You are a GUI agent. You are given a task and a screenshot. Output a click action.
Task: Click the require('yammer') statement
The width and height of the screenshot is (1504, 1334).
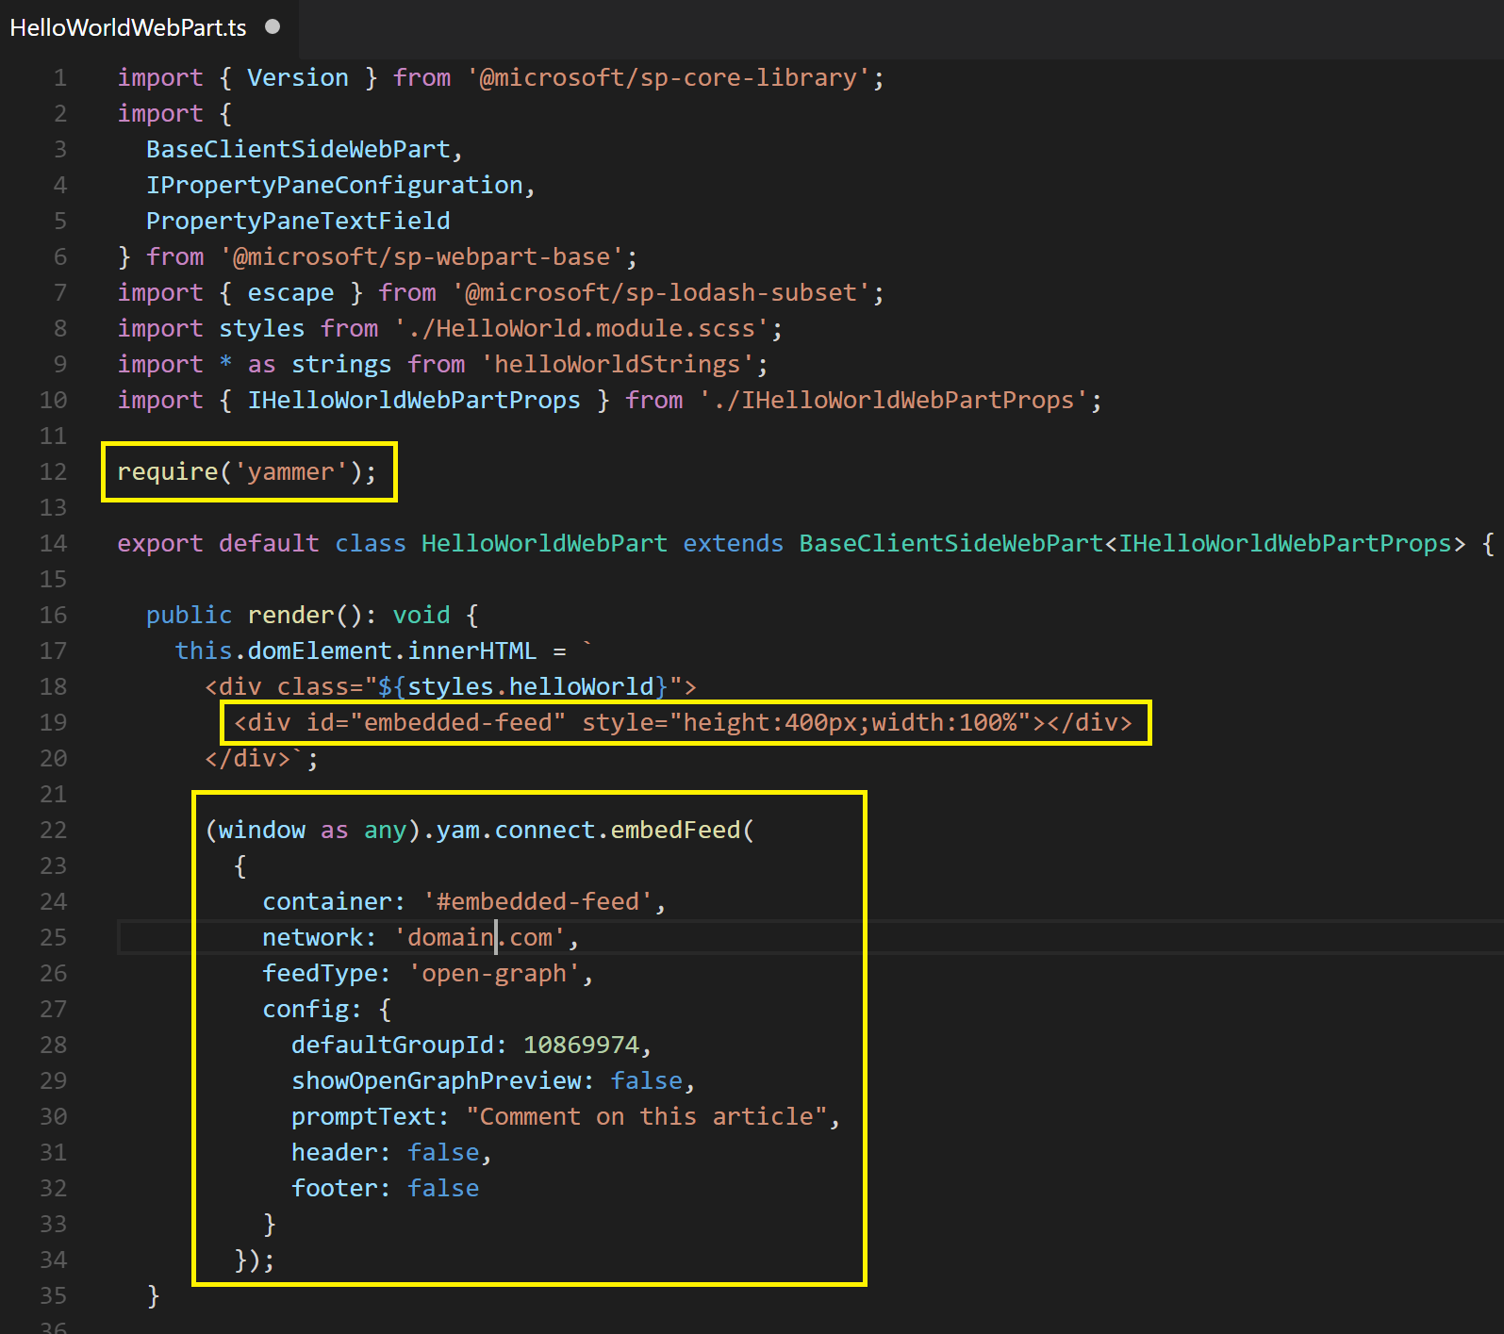pyautogui.click(x=247, y=471)
